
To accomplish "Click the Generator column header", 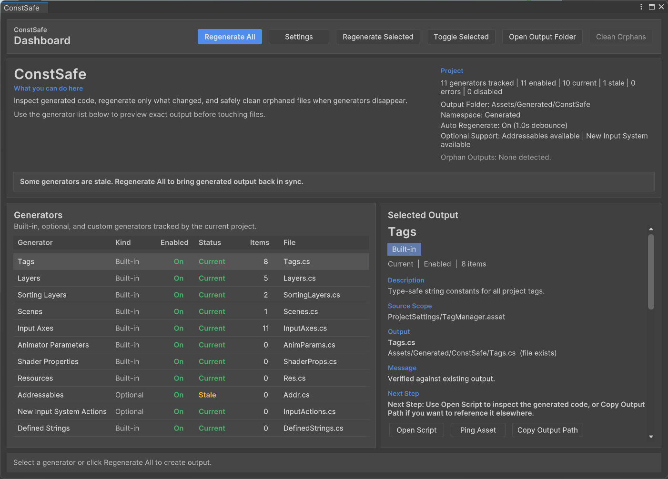I will 35,242.
